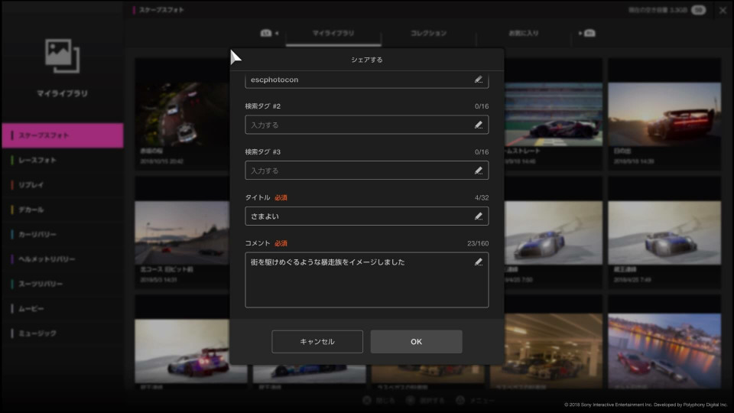
Task: Click pencil icon in the title field
Action: click(479, 216)
